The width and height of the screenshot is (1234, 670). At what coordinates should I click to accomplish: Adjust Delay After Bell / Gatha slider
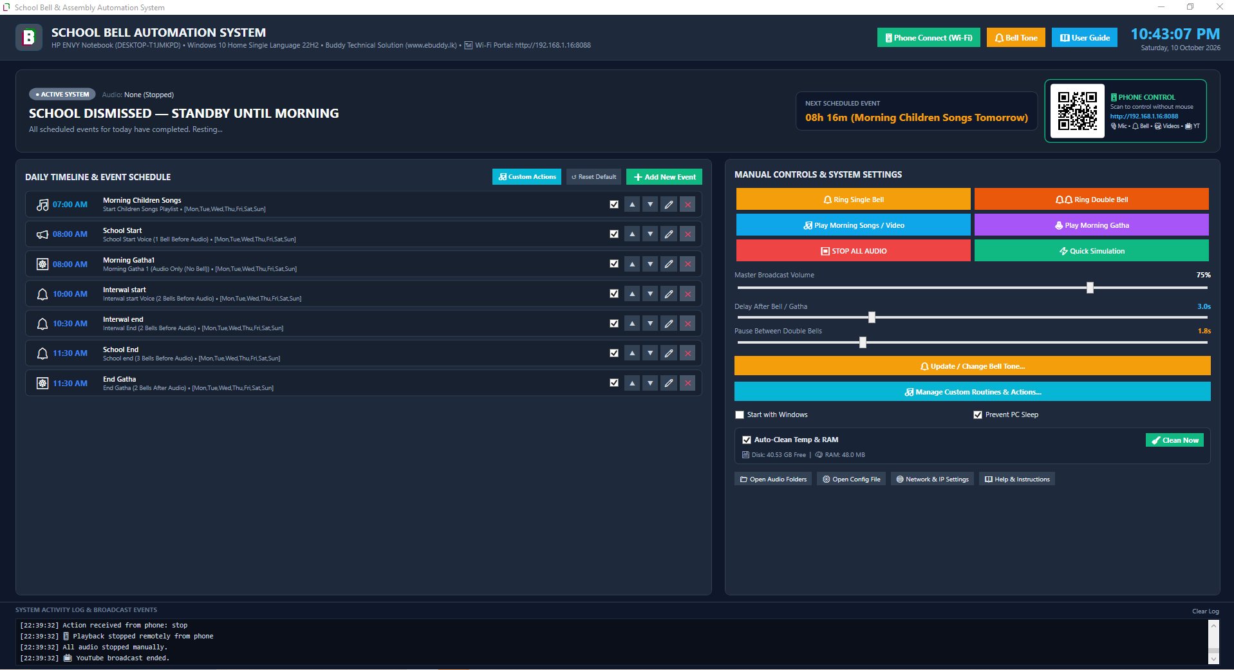[872, 317]
